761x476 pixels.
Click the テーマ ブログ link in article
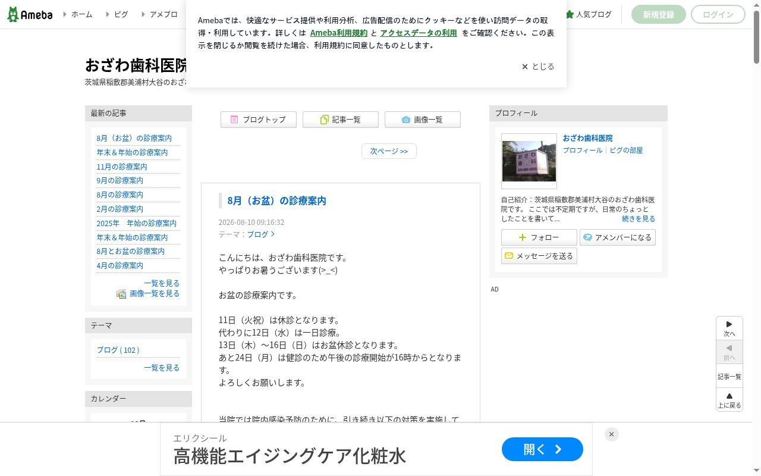(261, 234)
